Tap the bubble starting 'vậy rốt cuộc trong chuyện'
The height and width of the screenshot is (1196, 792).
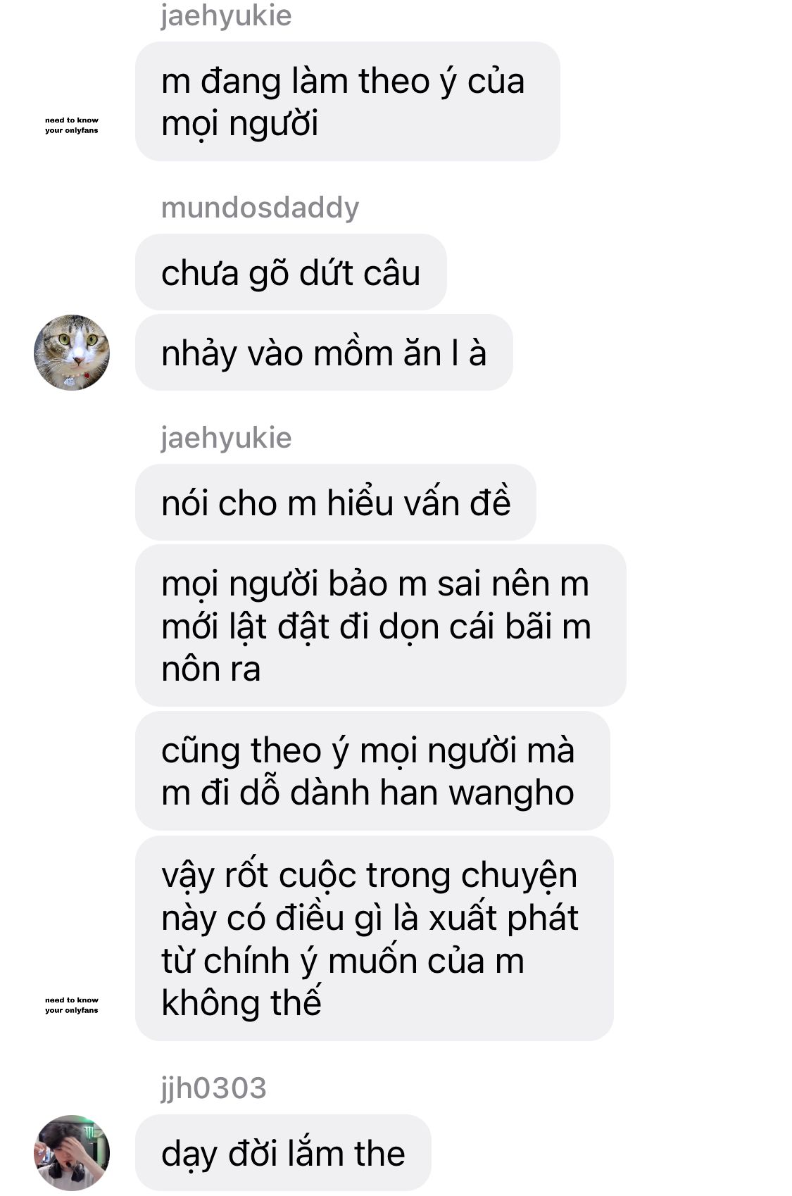374,939
